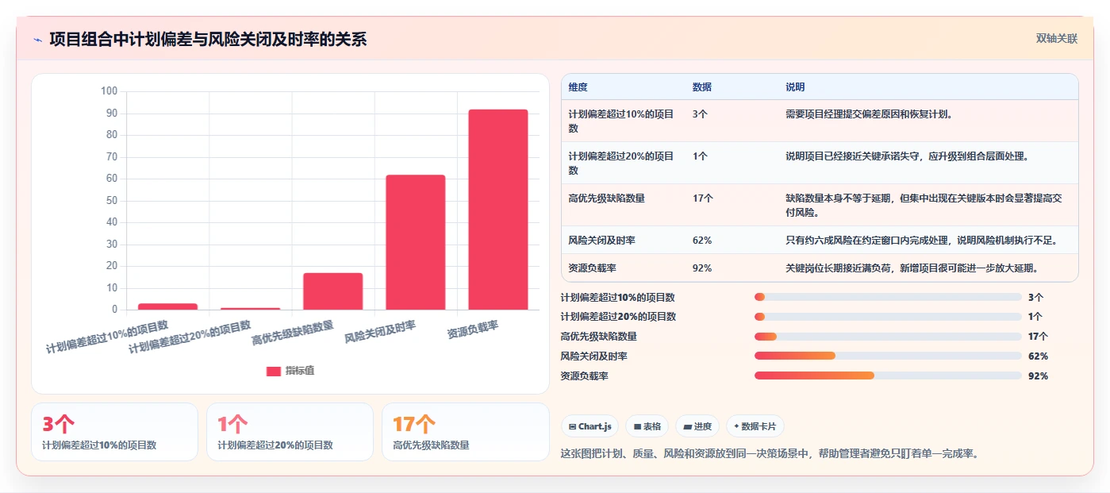Click the note starting 关键岗位长期接近满负荷
The width and height of the screenshot is (1110, 493).
(912, 268)
